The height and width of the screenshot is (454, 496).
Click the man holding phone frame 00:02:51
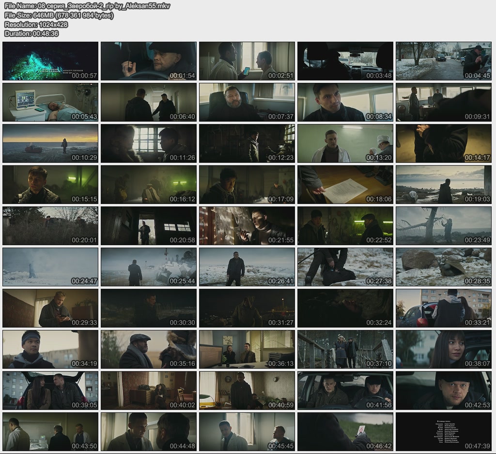247,61
